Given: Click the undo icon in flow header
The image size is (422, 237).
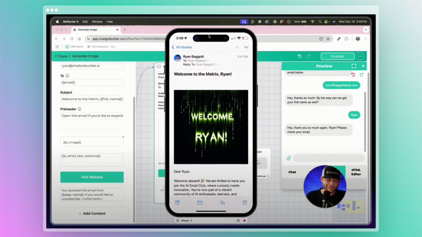Looking at the screenshot, I should tap(299, 56).
